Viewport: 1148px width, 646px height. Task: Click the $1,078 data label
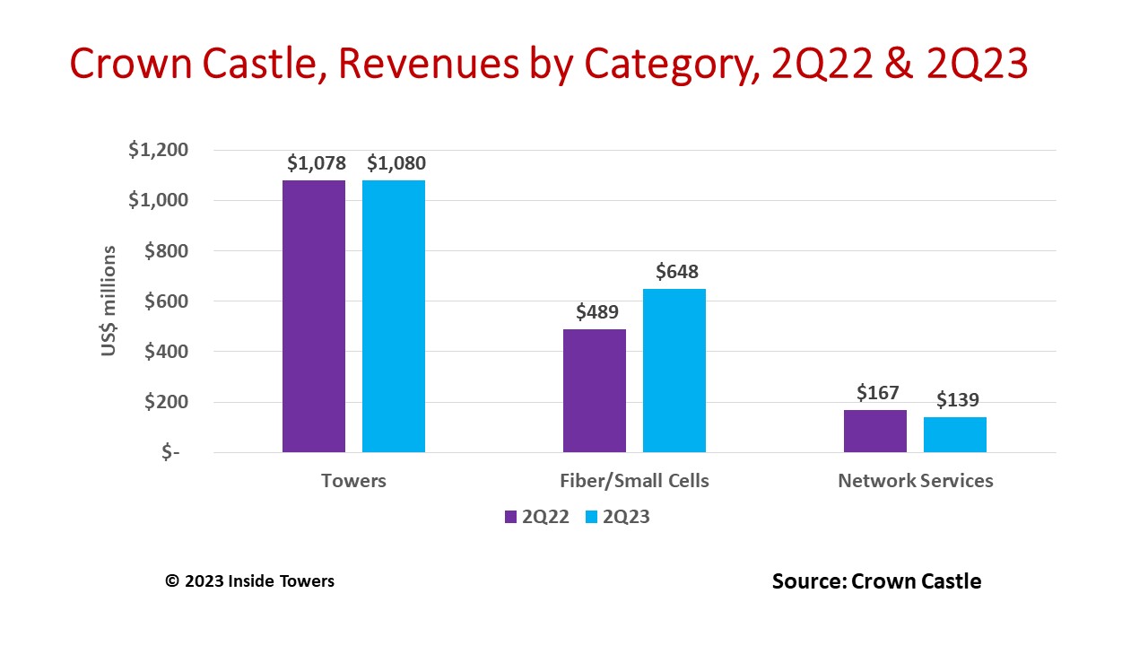[x=317, y=163]
